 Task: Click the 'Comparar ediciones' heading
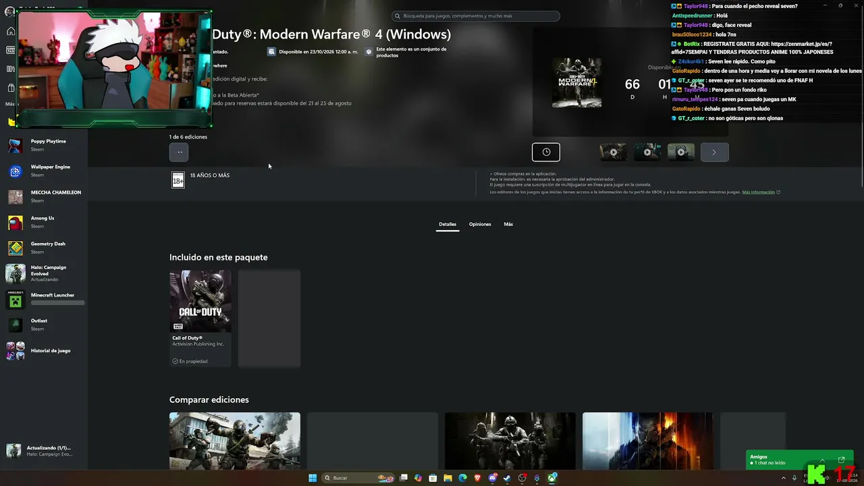(x=209, y=400)
